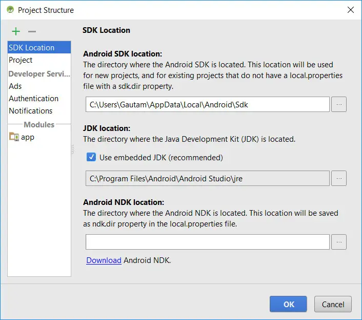Click the Android SDK path field
This screenshot has width=362, height=320.
[x=207, y=104]
